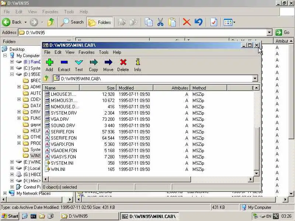Select SYSTEM.INI file
Screen dimensions: 295x221
click(59, 163)
